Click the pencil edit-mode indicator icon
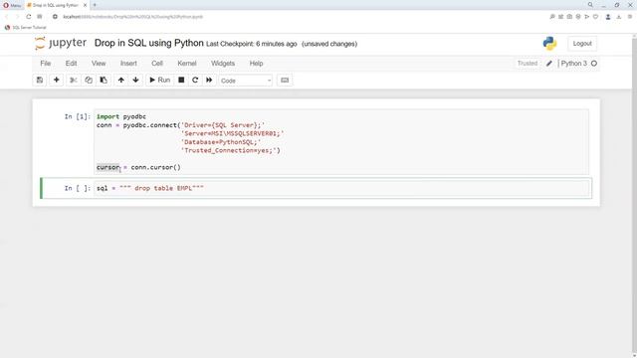Image resolution: width=637 pixels, height=358 pixels. (548, 64)
